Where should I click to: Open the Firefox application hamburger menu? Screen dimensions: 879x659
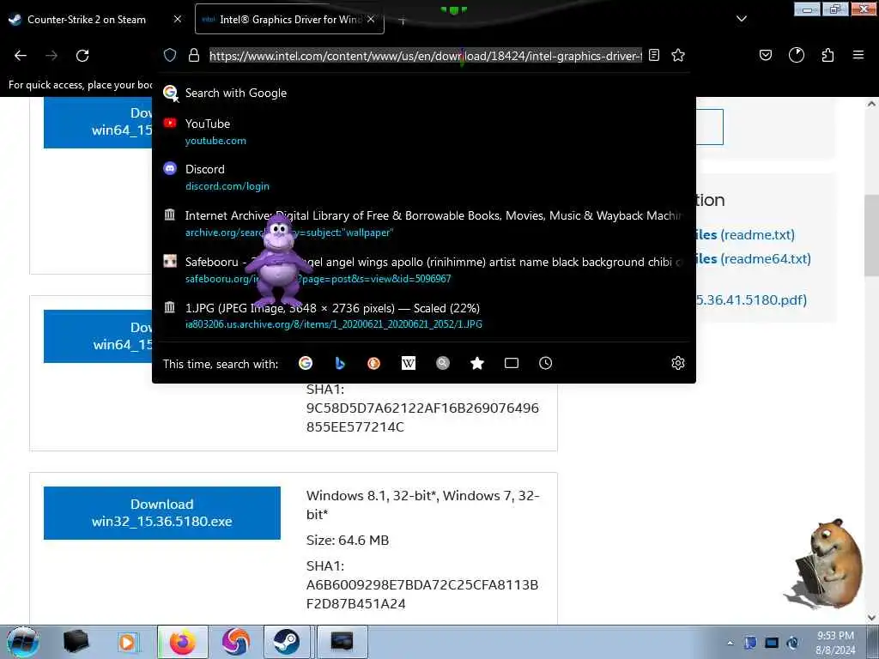click(x=858, y=55)
